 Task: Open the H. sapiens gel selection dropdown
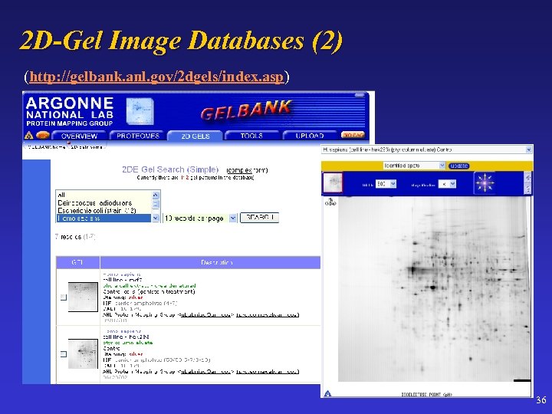427,150
